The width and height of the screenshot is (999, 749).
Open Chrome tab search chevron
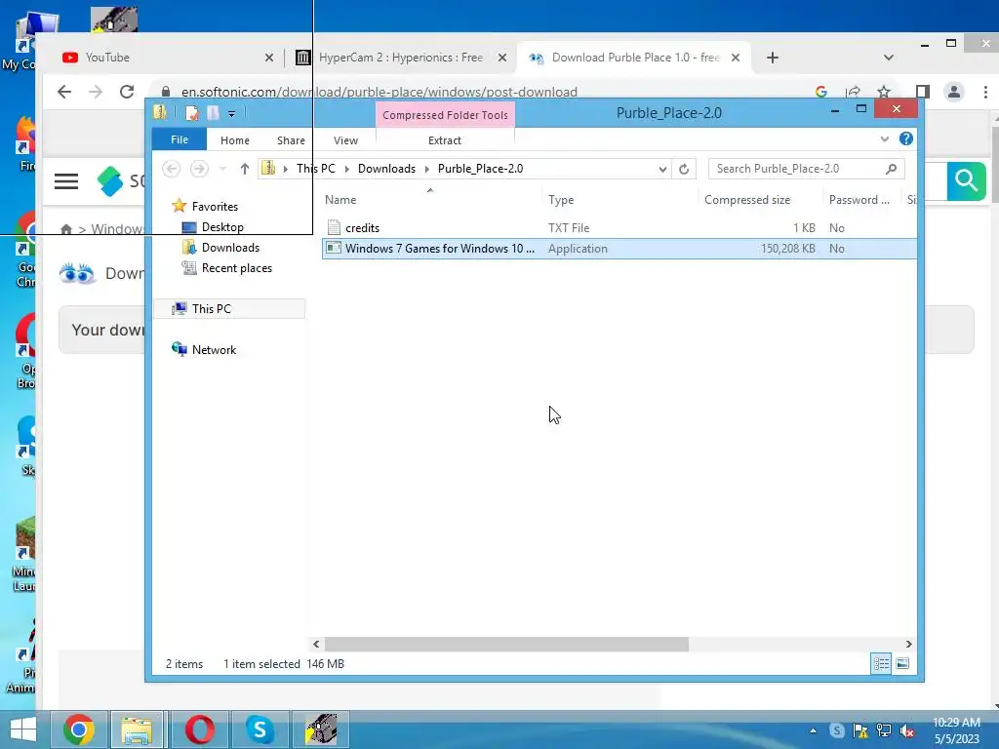(x=888, y=58)
